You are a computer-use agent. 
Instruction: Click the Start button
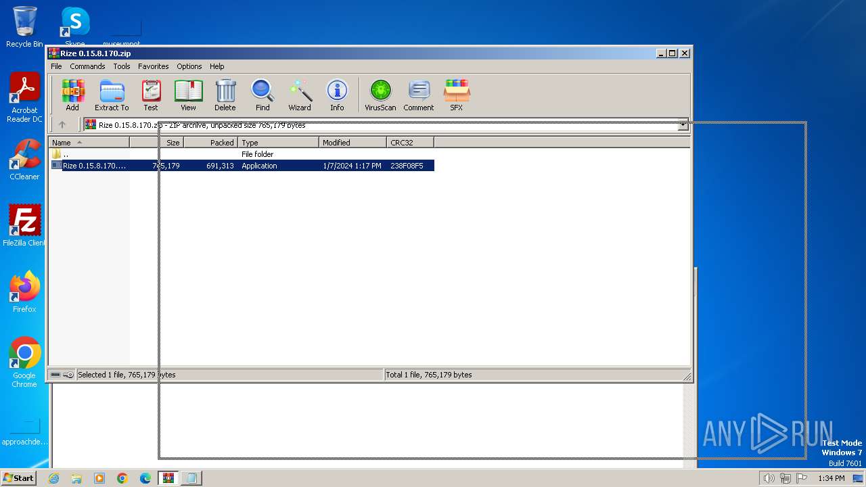coord(19,478)
